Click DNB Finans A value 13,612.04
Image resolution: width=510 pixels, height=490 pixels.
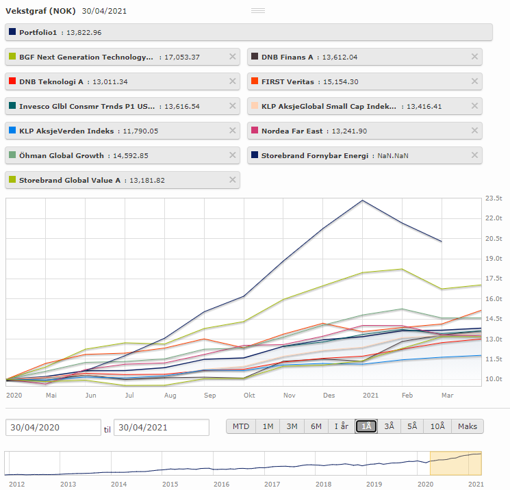tap(340, 57)
